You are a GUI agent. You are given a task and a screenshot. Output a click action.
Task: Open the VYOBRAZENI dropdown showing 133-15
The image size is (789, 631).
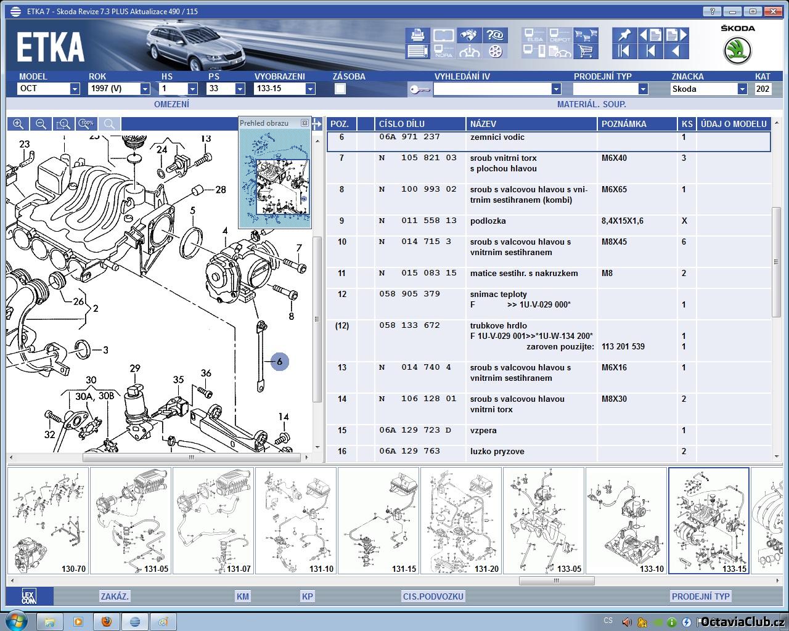click(310, 89)
